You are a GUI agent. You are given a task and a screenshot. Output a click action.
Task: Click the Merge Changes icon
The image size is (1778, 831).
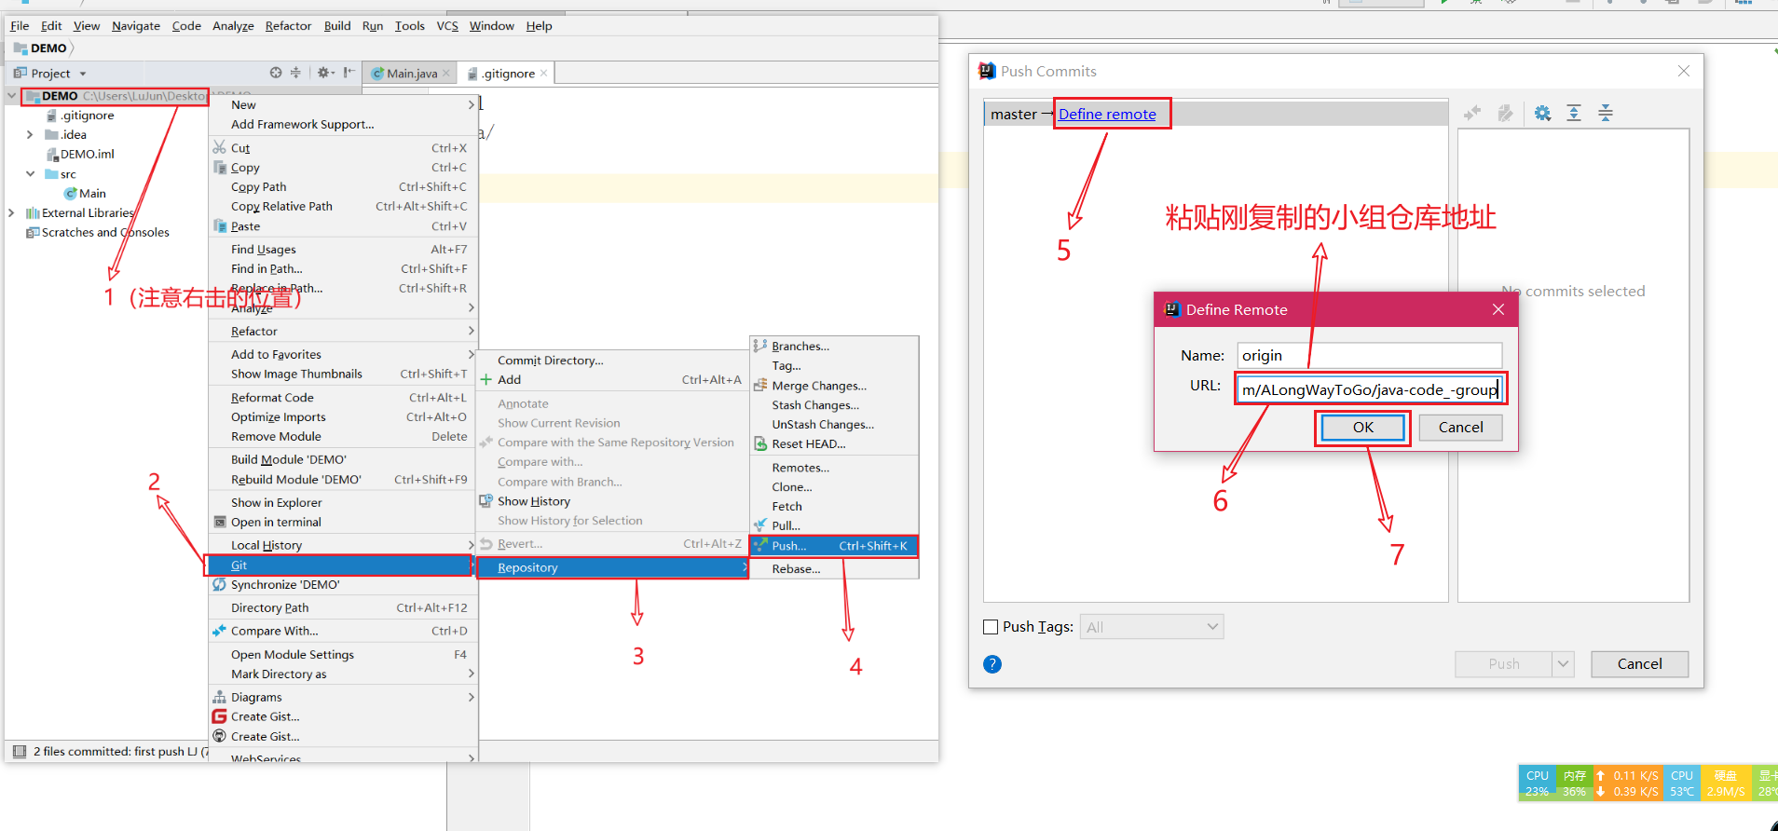(760, 385)
